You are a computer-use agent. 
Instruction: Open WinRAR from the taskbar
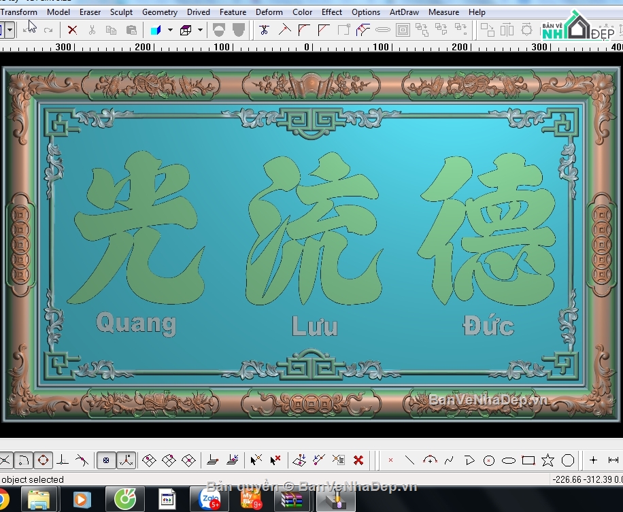pyautogui.click(x=291, y=500)
